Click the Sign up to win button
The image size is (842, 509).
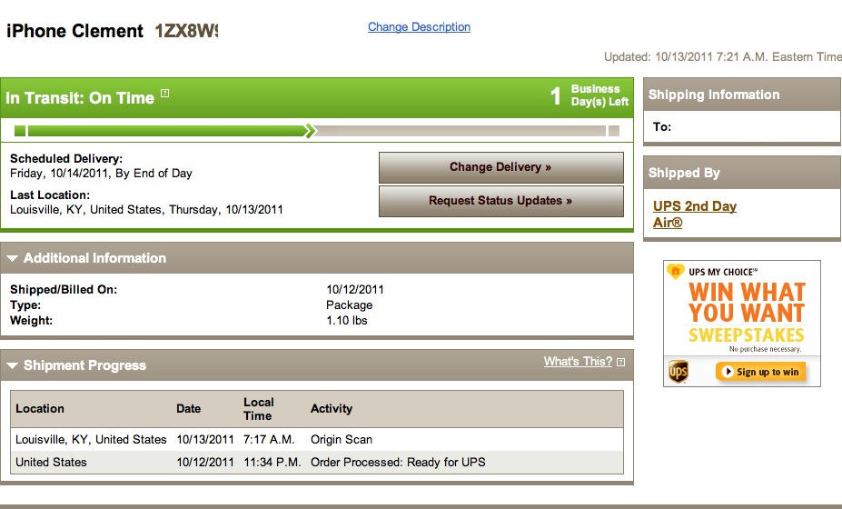tap(761, 372)
